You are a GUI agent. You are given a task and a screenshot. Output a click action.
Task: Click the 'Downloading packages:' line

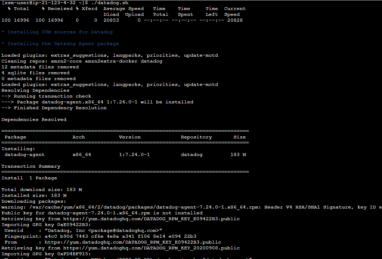pyautogui.click(x=34, y=201)
